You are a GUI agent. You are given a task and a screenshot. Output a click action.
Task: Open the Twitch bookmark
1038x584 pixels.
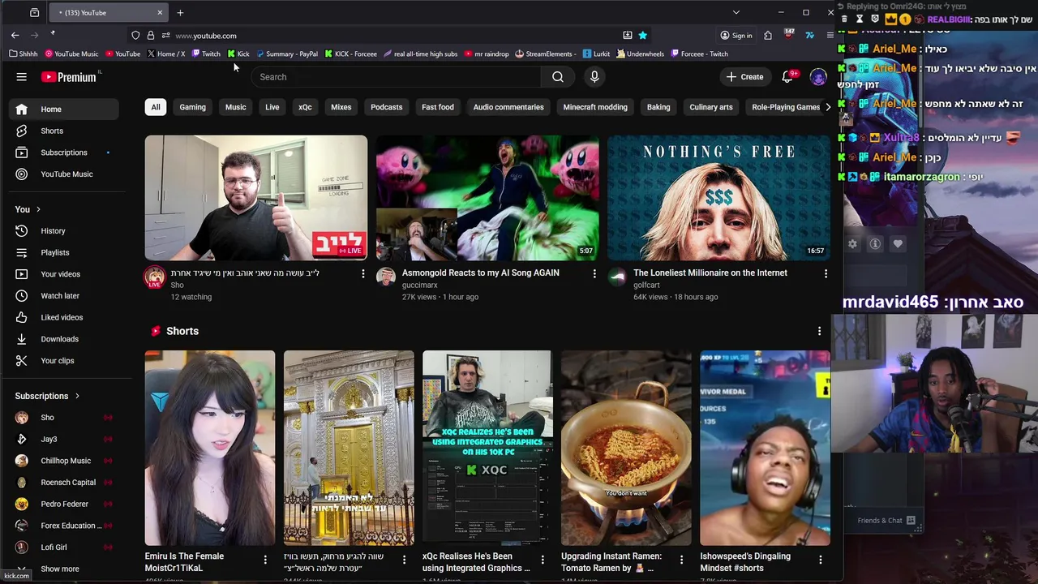pos(206,54)
